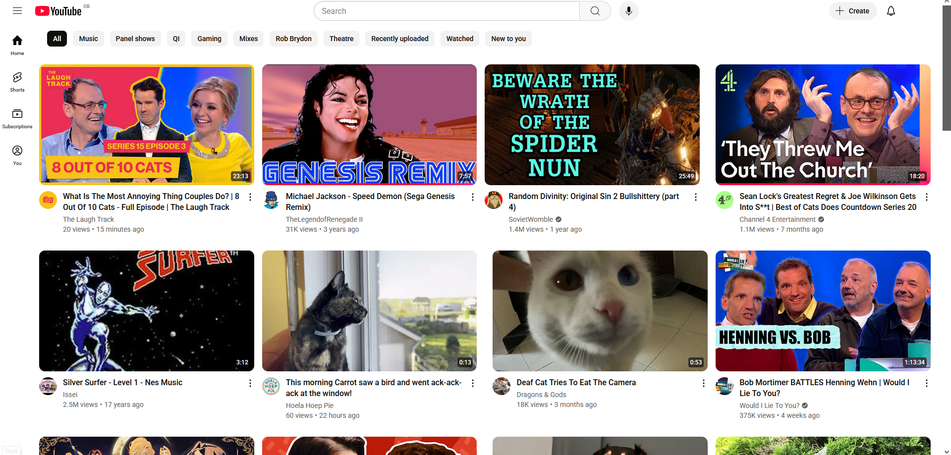Image resolution: width=951 pixels, height=455 pixels.
Task: Open the hamburger guide menu
Action: 17,11
